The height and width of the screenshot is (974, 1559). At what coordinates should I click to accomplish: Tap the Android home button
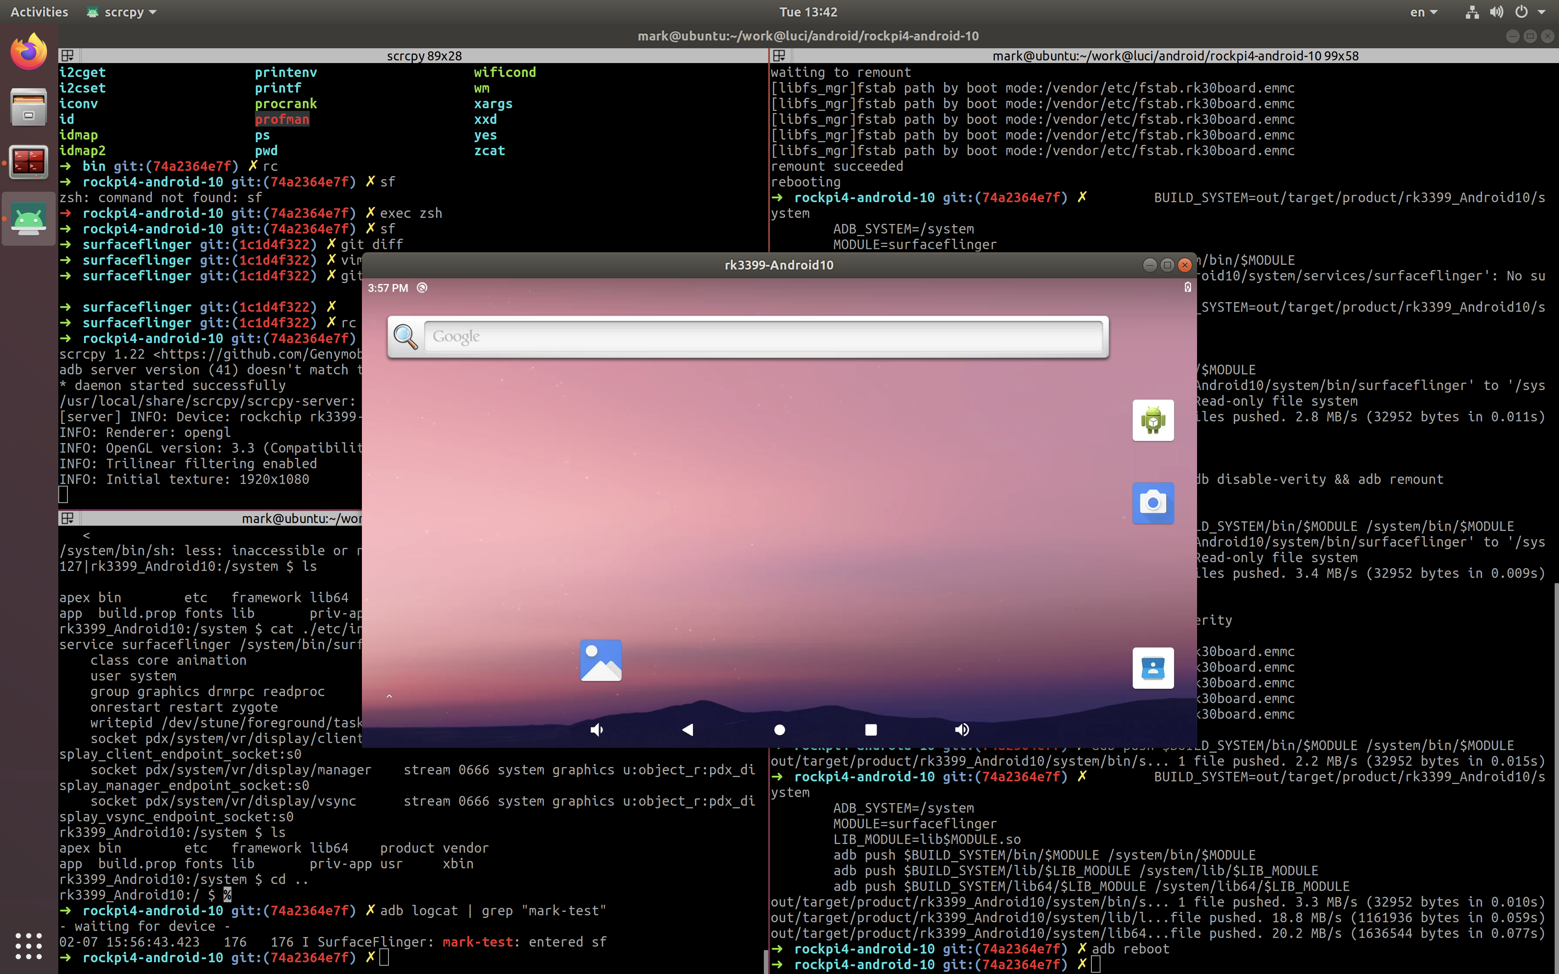pyautogui.click(x=779, y=729)
